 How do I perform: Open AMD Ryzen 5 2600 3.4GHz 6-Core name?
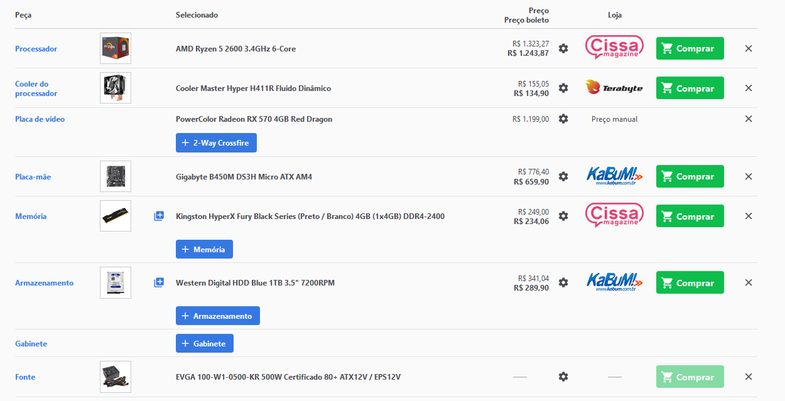click(235, 48)
